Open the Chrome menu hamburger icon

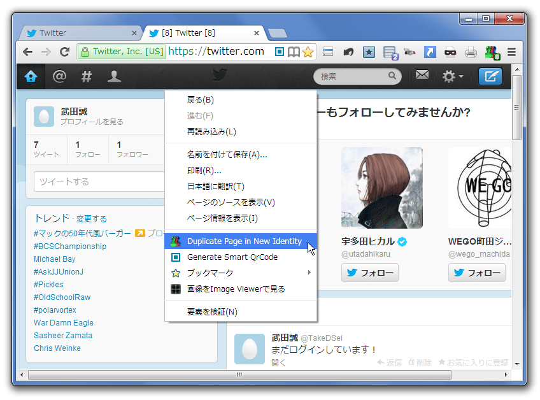pyautogui.click(x=511, y=52)
